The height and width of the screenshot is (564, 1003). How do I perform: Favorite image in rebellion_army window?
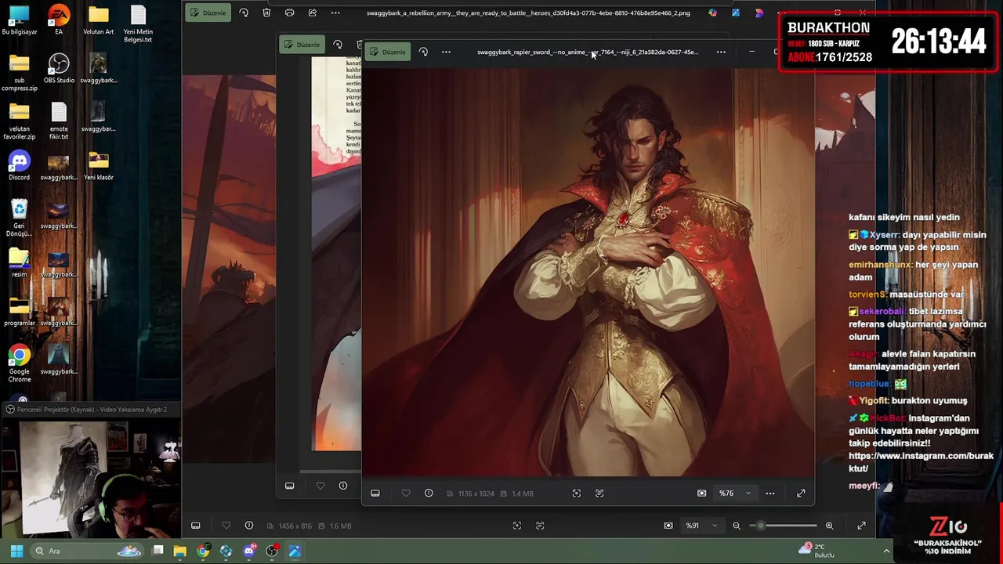[x=226, y=526]
